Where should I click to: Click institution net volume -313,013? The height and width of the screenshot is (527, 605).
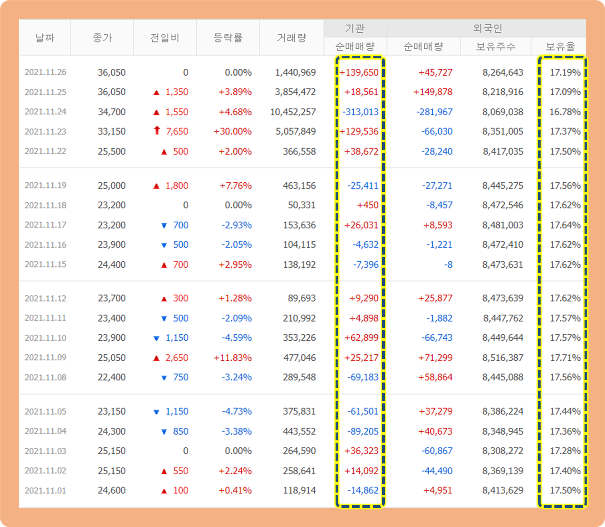(x=360, y=112)
